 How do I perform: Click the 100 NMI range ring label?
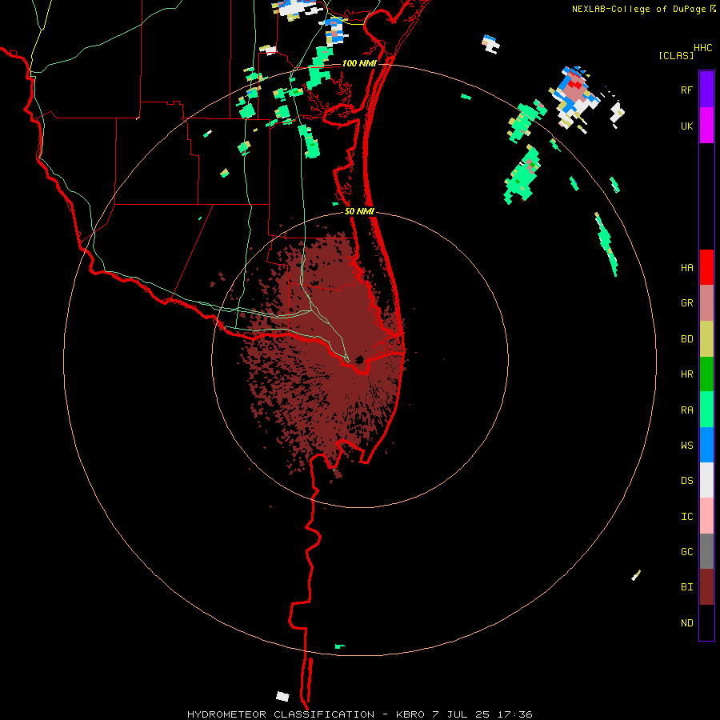click(x=359, y=63)
